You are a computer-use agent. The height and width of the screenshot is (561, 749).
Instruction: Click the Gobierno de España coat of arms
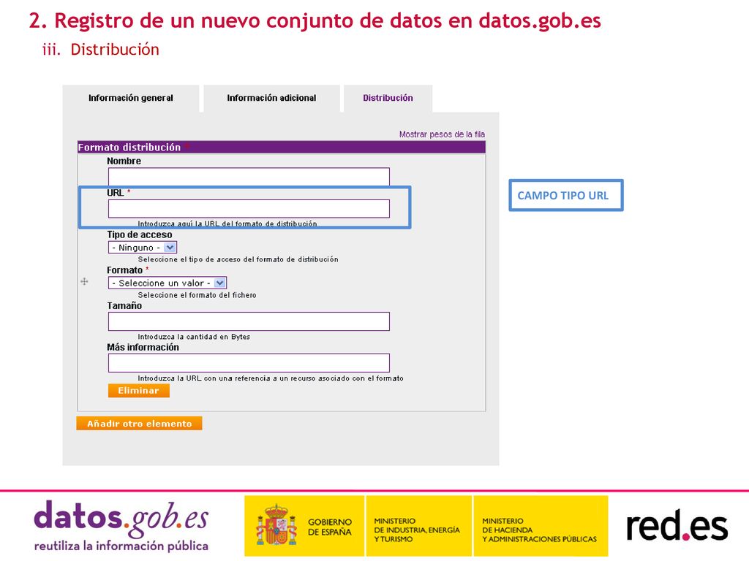(276, 525)
